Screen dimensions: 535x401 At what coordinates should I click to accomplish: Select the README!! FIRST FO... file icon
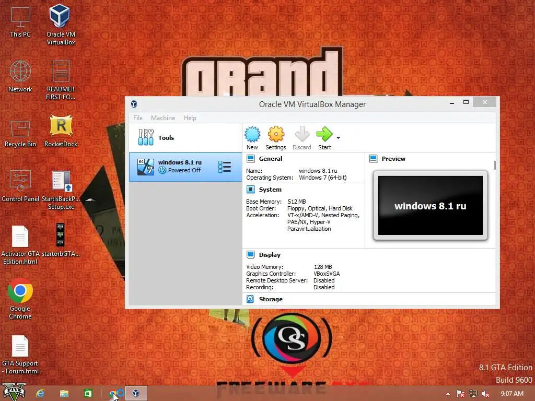click(x=61, y=80)
